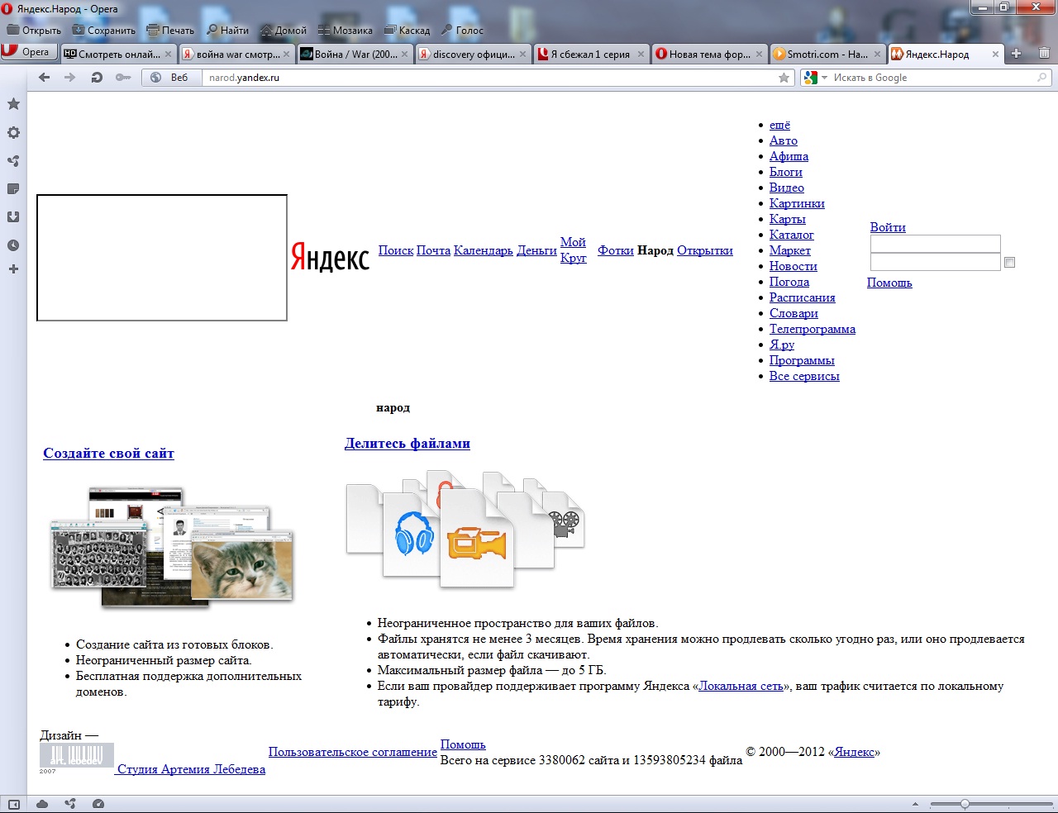Open the Деньги link

click(x=536, y=250)
